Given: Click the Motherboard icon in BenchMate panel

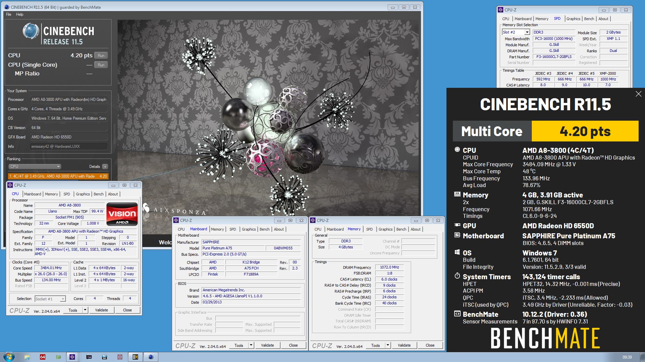Looking at the screenshot, I should [x=457, y=235].
